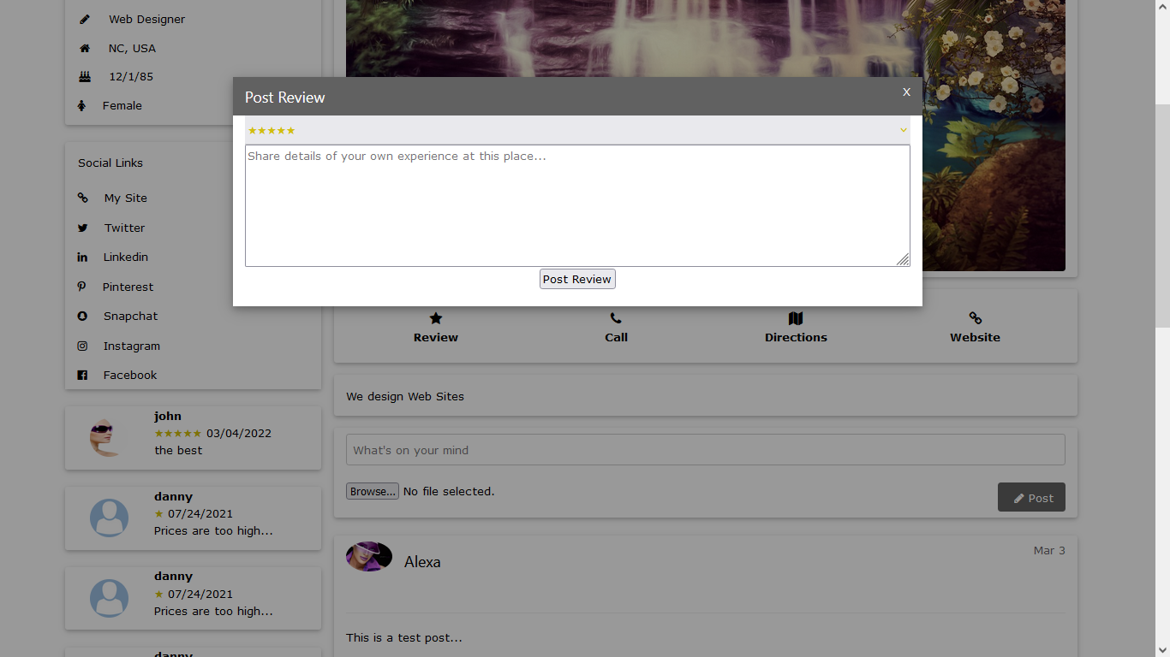Open the Twitter link
The image size is (1170, 657).
coord(125,228)
